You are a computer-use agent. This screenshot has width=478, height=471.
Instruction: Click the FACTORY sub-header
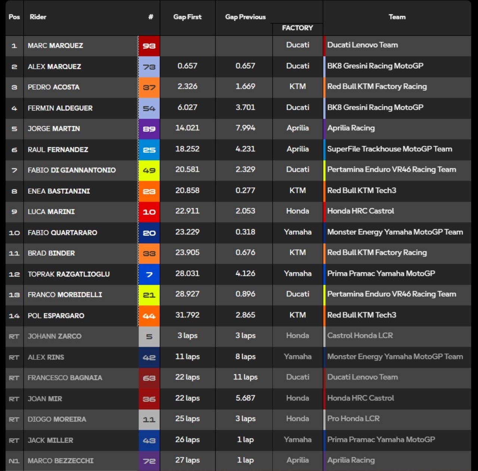point(298,28)
